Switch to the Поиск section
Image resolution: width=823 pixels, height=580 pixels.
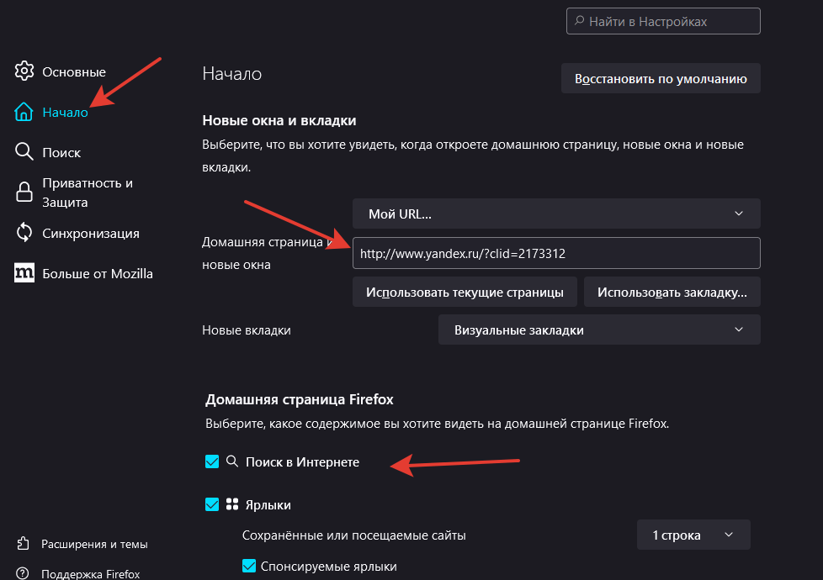pyautogui.click(x=62, y=152)
